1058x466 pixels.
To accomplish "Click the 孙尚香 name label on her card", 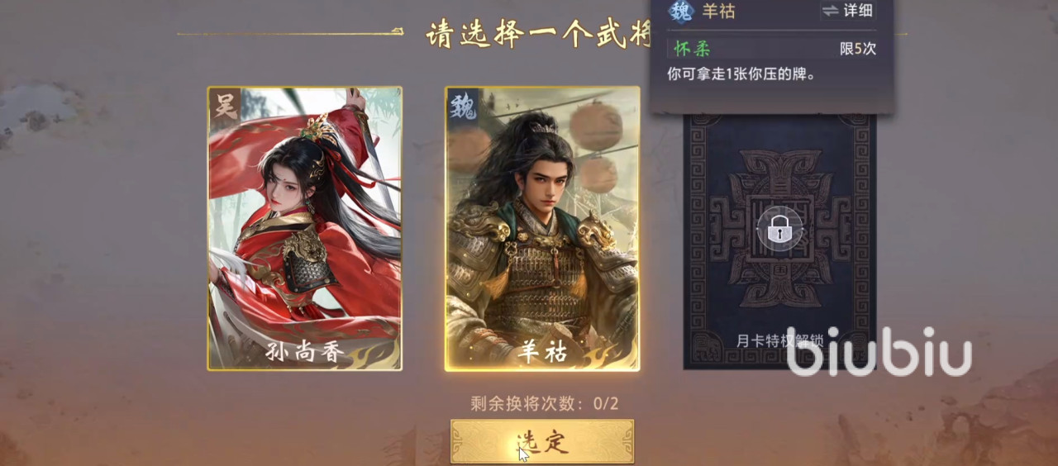I will [x=305, y=352].
